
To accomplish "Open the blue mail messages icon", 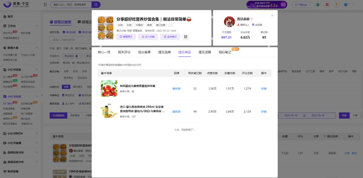I will coord(346,5).
